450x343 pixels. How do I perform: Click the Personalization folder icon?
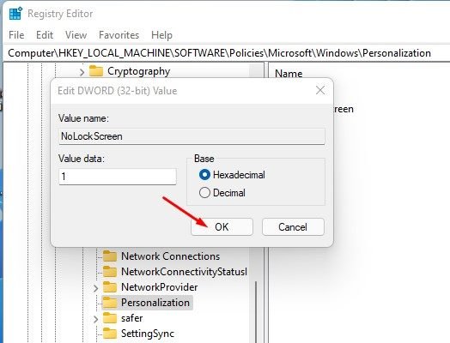[110, 303]
